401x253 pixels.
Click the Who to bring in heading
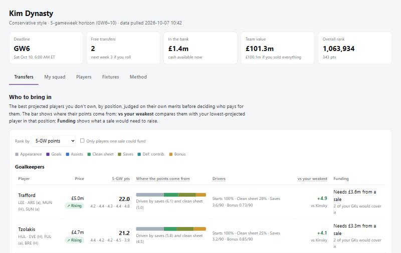coord(30,97)
